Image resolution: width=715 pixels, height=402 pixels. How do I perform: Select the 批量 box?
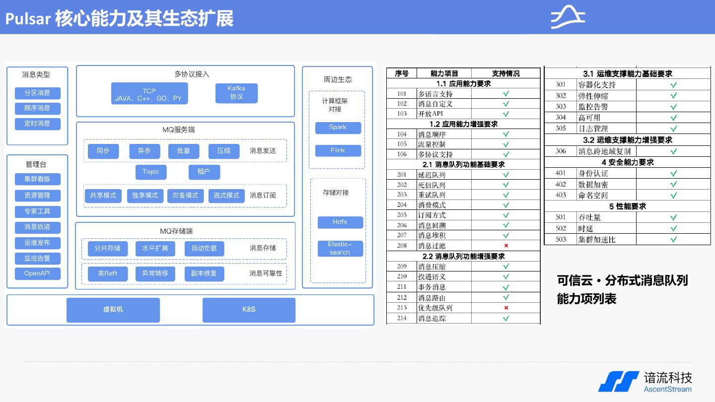click(184, 151)
